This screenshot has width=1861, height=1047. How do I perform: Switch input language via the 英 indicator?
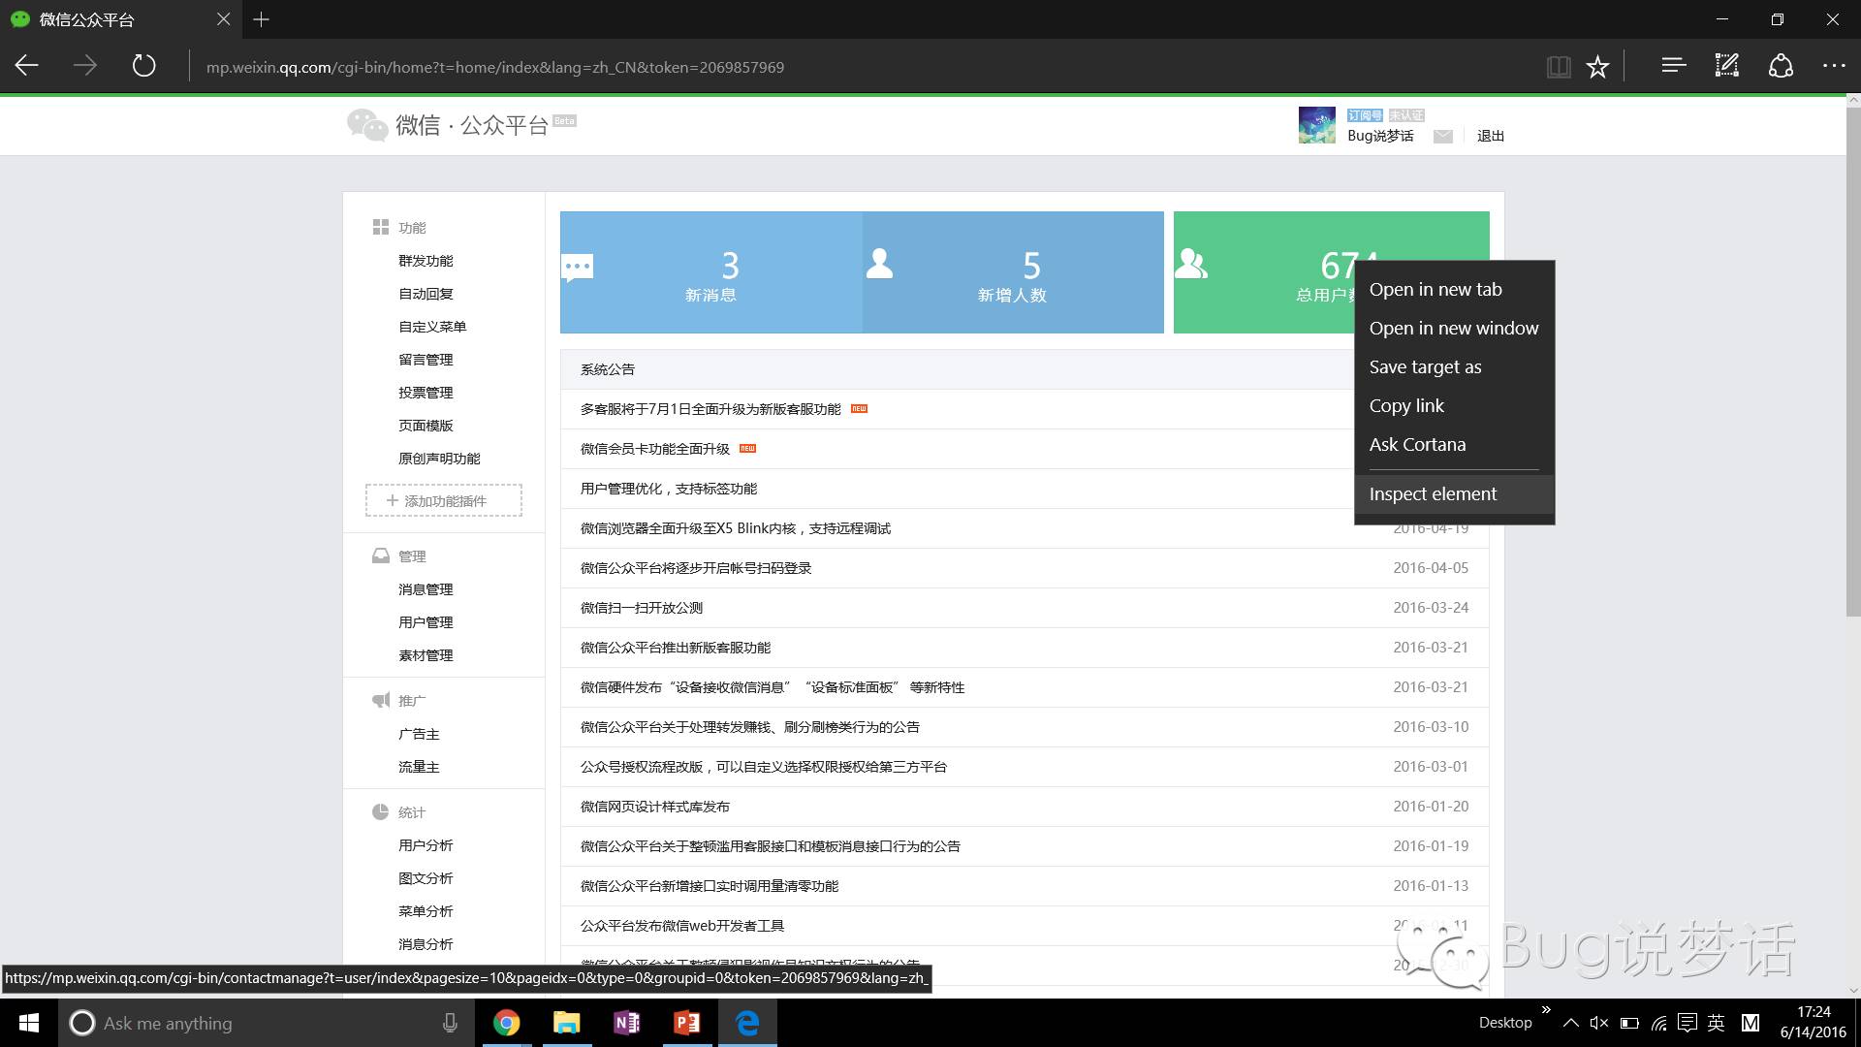point(1716,1023)
